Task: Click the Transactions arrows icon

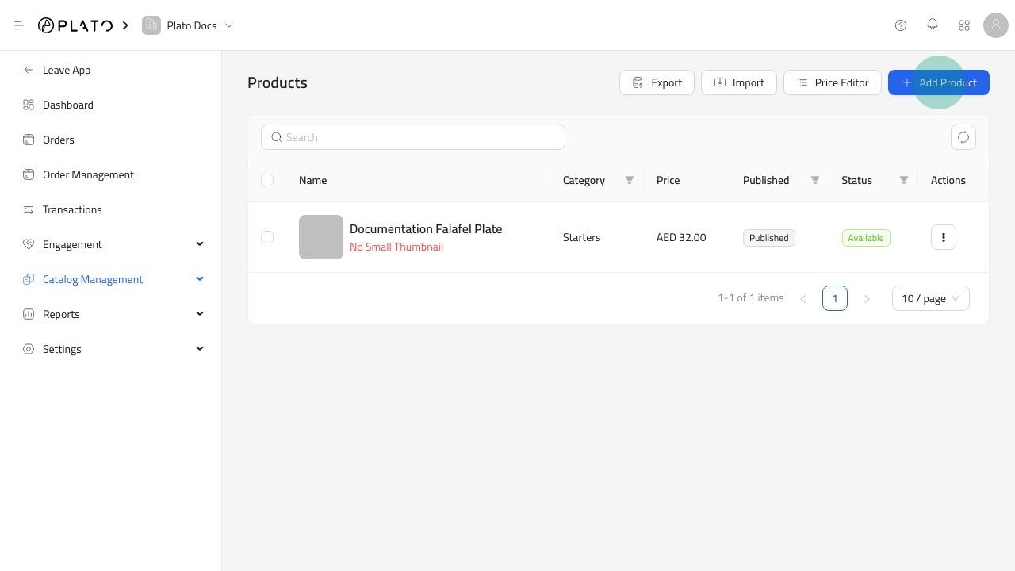Action: [29, 209]
